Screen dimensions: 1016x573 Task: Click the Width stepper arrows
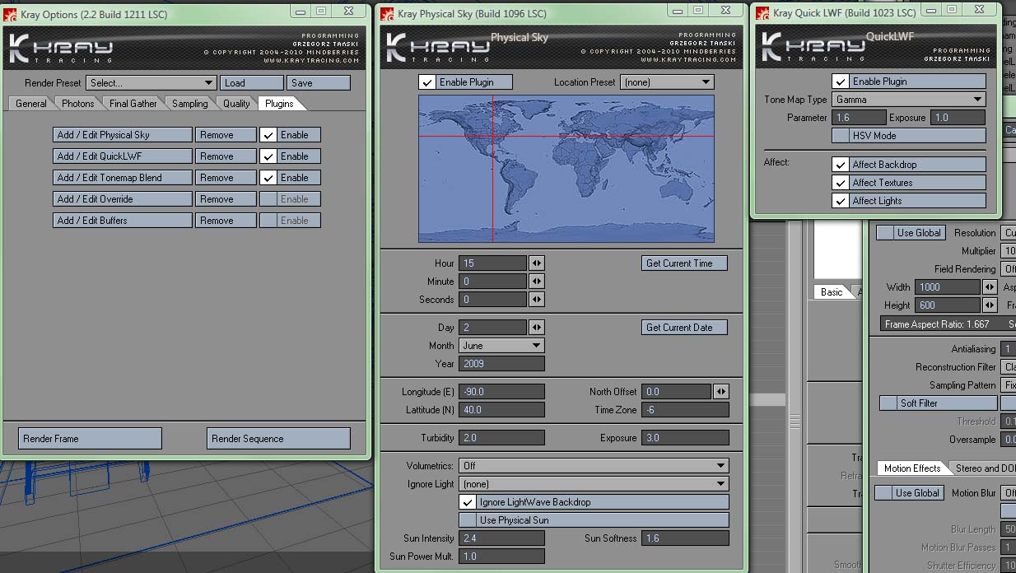click(990, 287)
